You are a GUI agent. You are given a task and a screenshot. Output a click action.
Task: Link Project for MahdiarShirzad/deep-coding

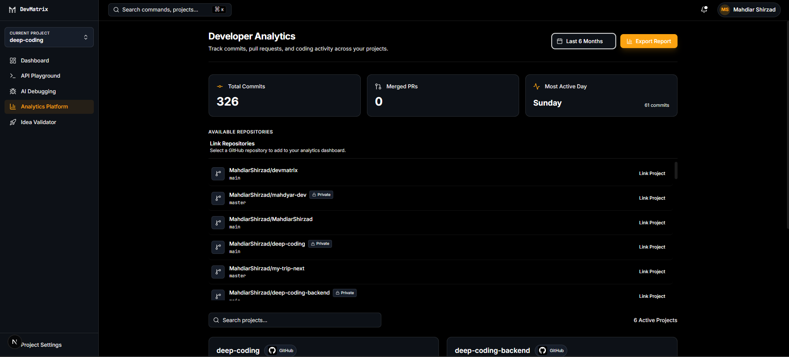[x=652, y=247]
